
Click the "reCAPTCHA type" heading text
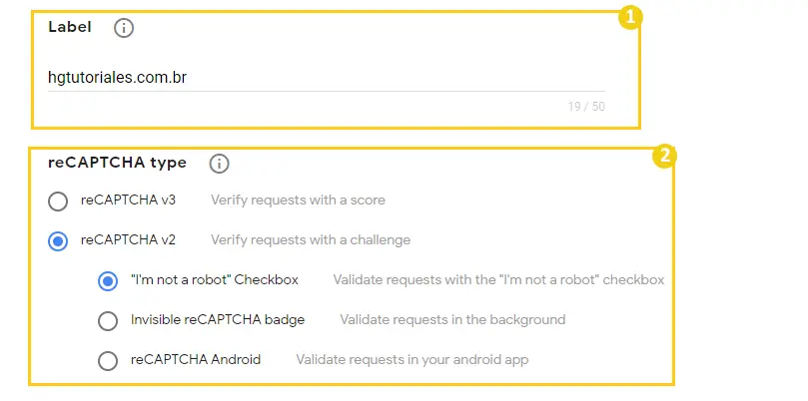pyautogui.click(x=118, y=163)
